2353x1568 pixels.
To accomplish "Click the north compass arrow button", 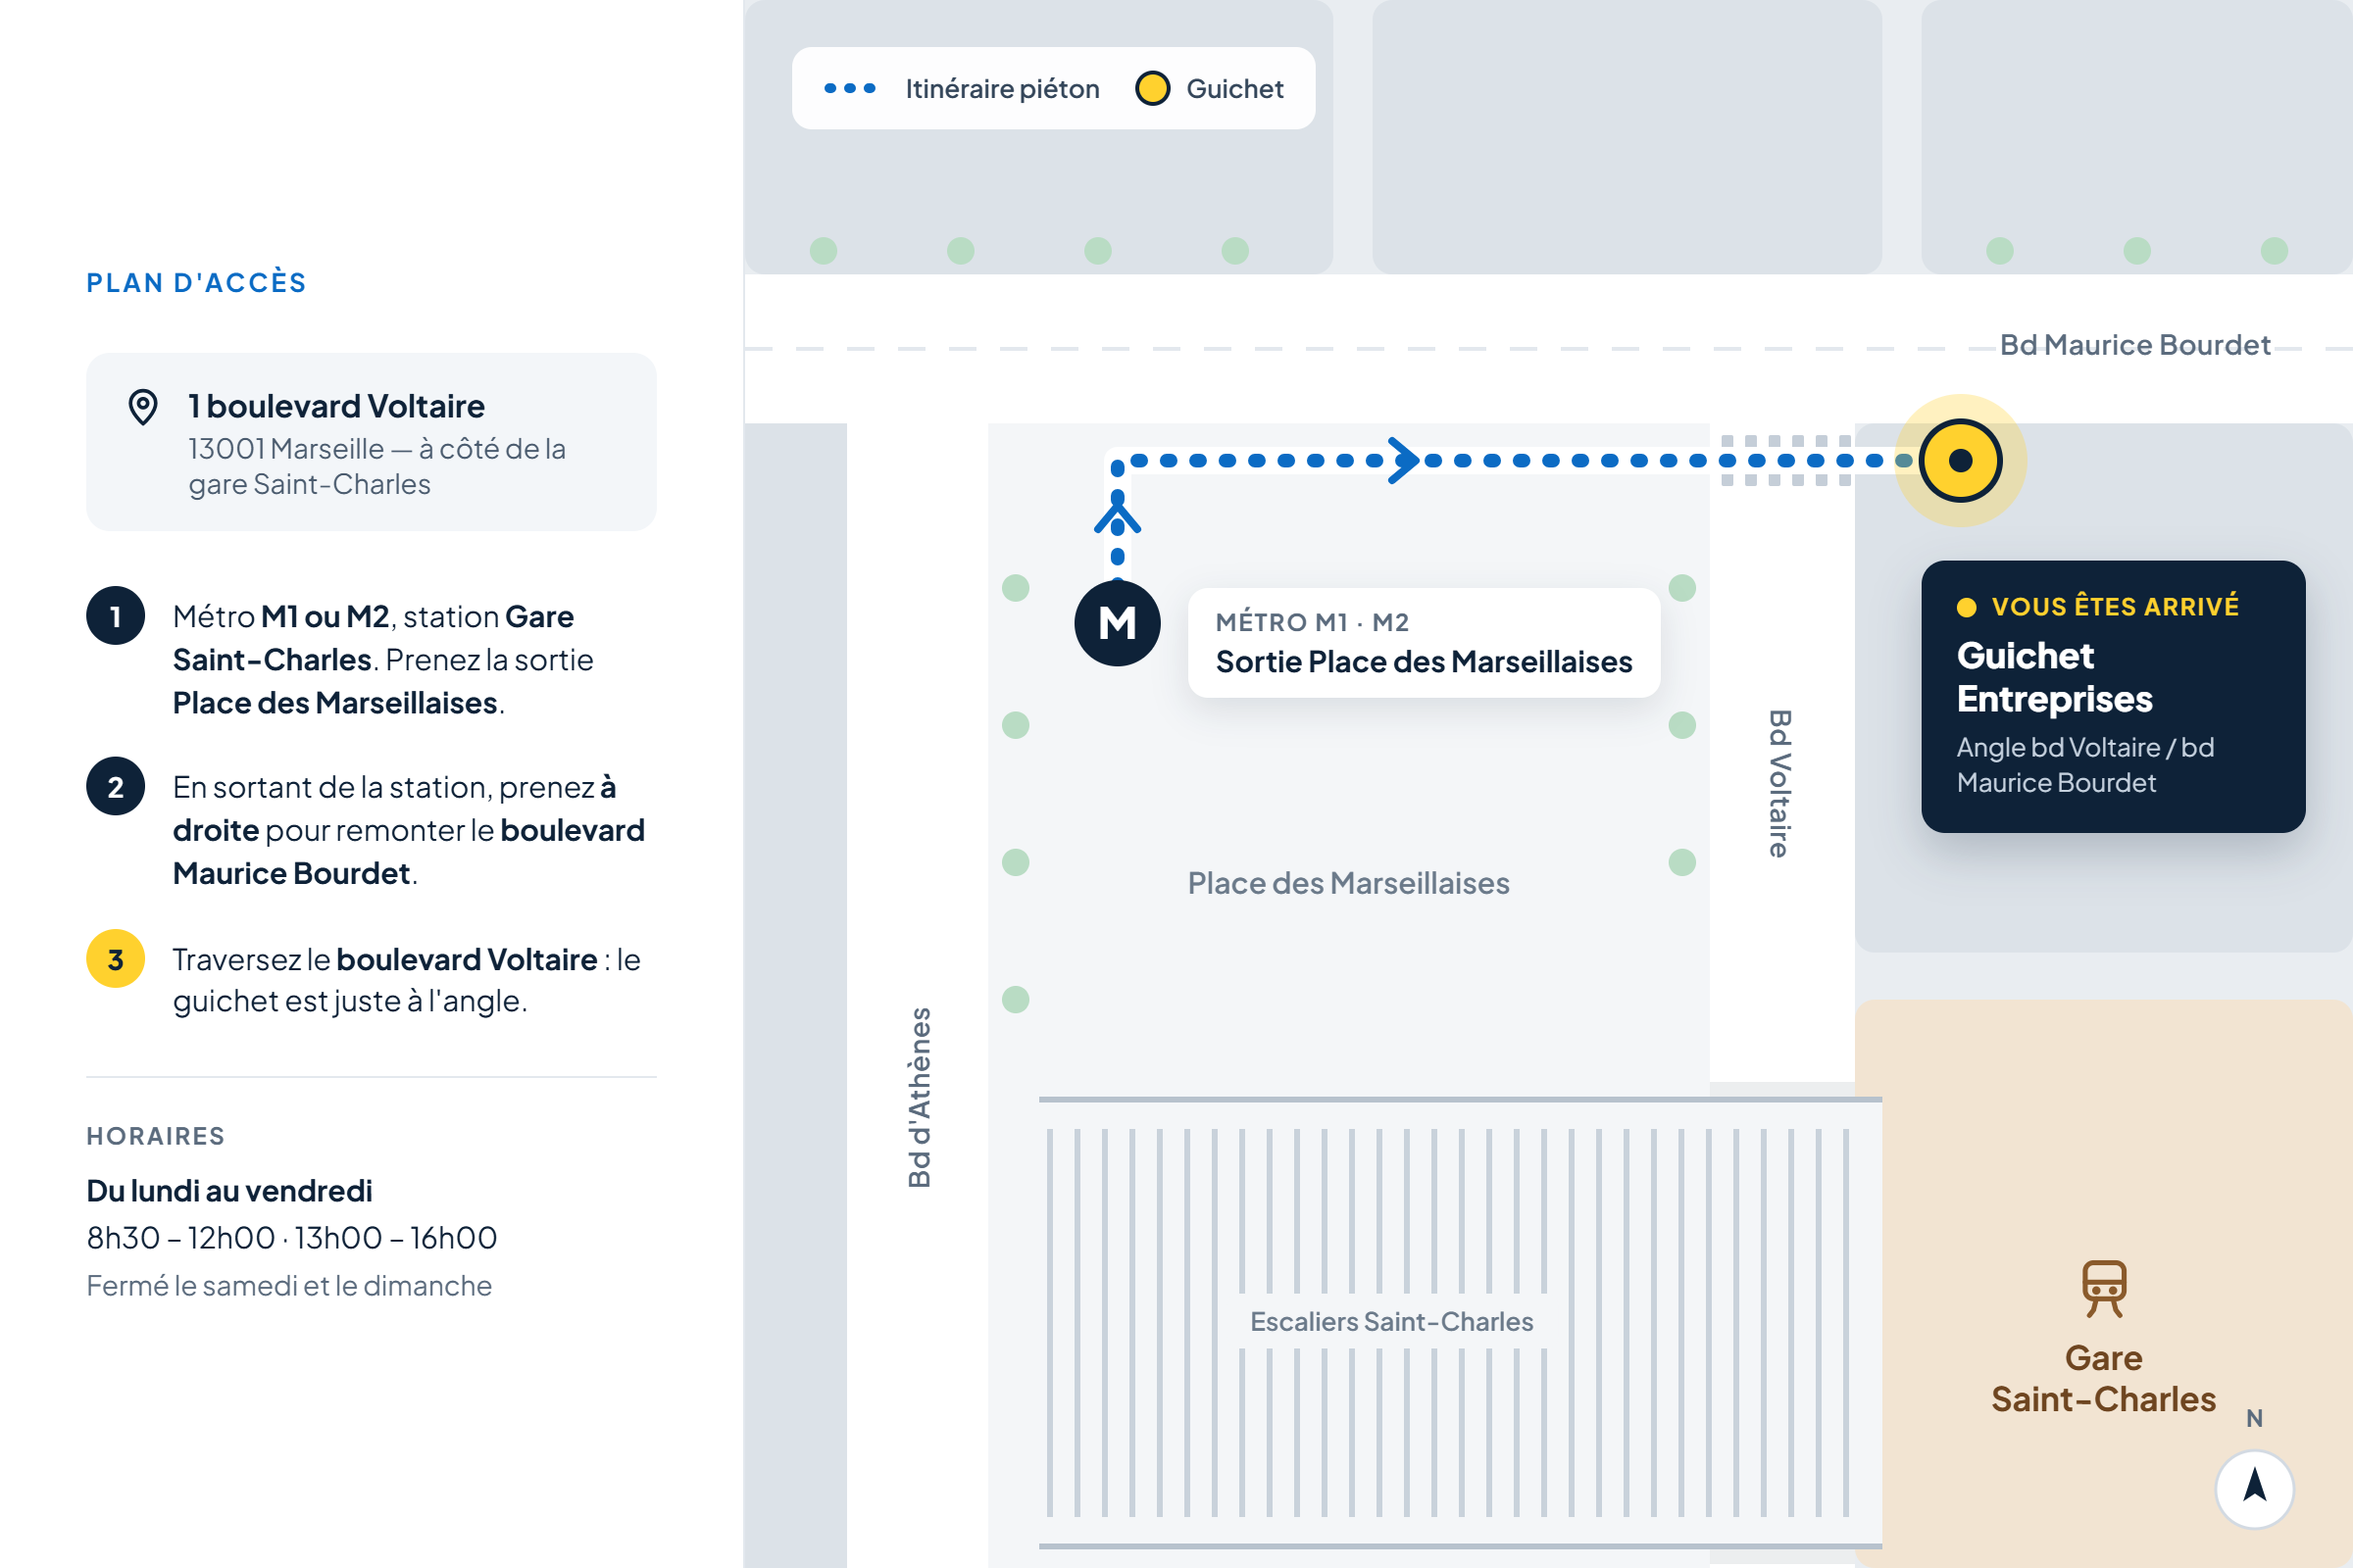I will tap(2255, 1488).
